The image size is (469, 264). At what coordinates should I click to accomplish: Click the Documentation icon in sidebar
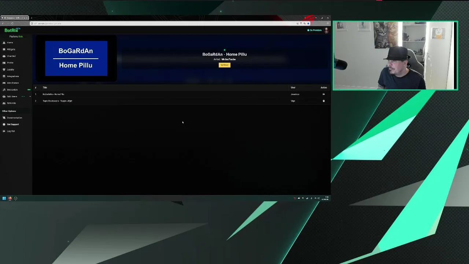4,118
